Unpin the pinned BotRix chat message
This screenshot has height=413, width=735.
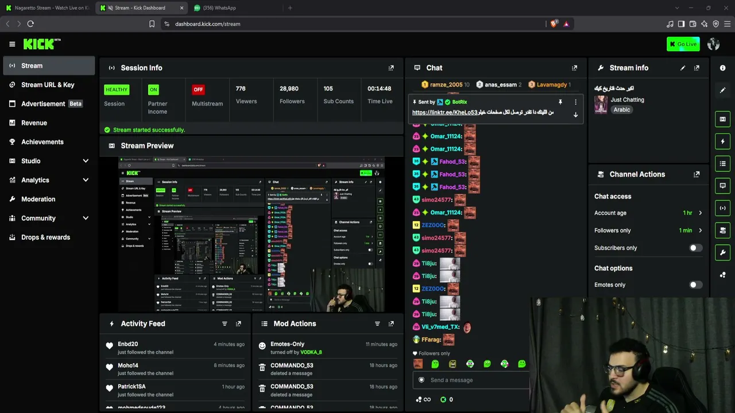pos(560,102)
